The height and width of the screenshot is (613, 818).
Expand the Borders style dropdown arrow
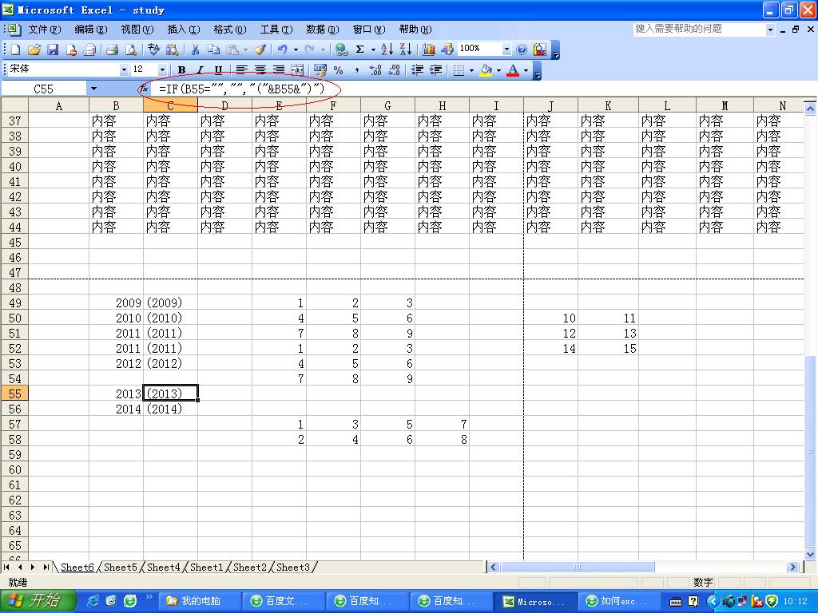tap(471, 70)
